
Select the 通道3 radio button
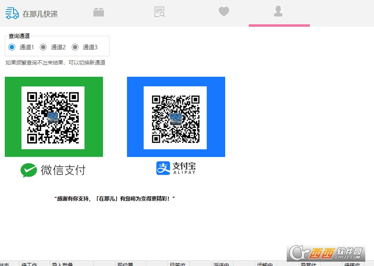click(x=75, y=47)
